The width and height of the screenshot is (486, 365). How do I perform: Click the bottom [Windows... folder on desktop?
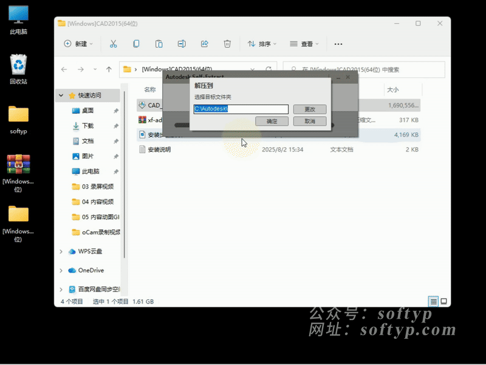click(18, 223)
